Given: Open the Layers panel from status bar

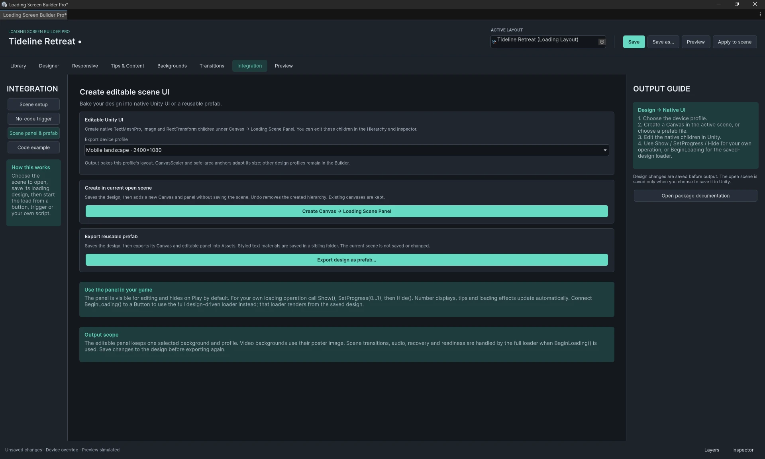Looking at the screenshot, I should [x=712, y=450].
